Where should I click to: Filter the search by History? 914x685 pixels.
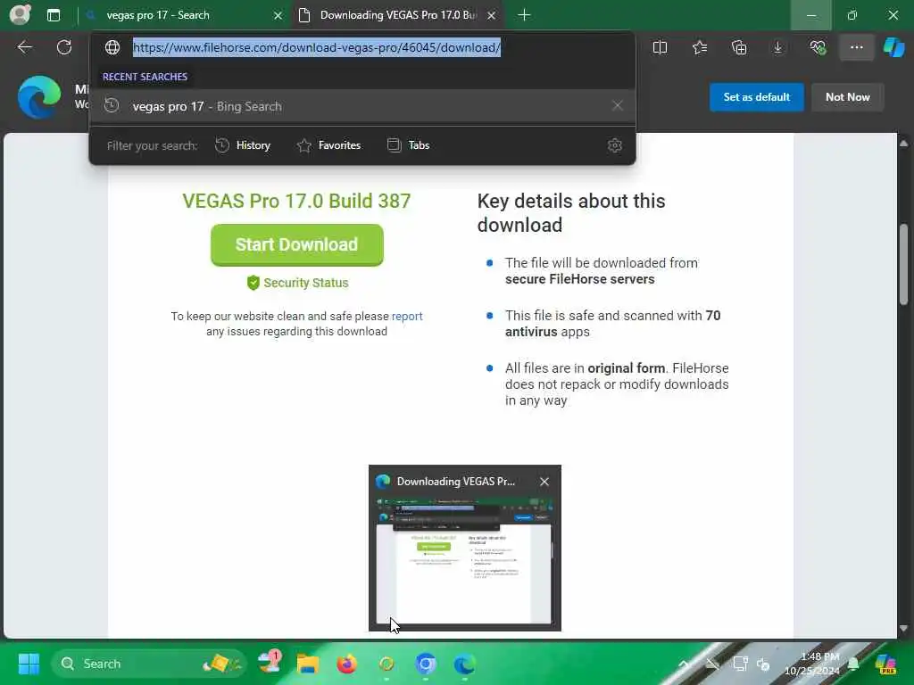243,145
